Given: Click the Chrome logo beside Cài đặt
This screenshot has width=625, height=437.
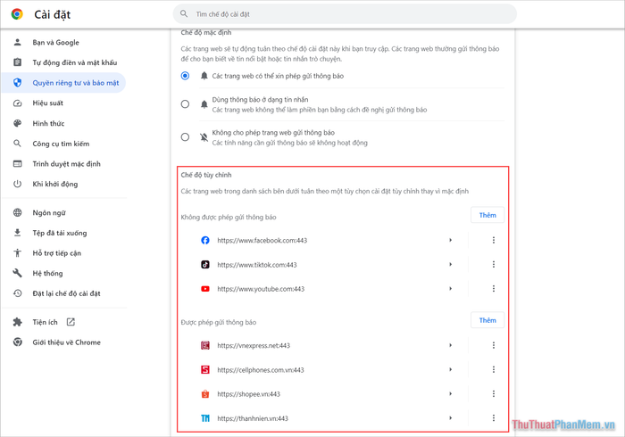Looking at the screenshot, I should pos(17,14).
